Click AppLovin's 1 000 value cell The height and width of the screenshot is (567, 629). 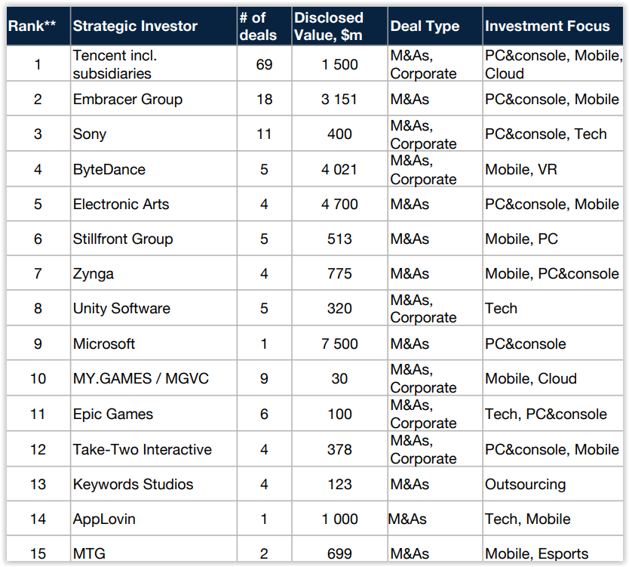[x=339, y=519]
